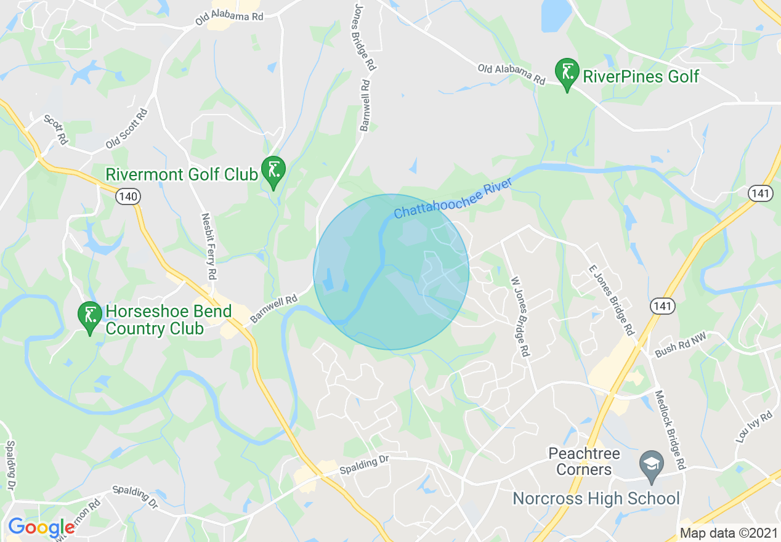The height and width of the screenshot is (542, 781).
Task: Click the lower route 141 shield near Bush Rd
Action: click(x=663, y=305)
